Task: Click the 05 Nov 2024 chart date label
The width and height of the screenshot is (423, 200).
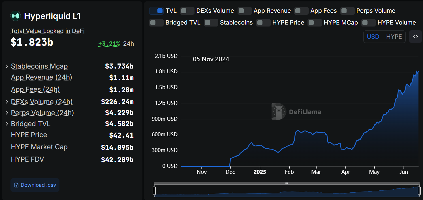Action: tap(211, 59)
